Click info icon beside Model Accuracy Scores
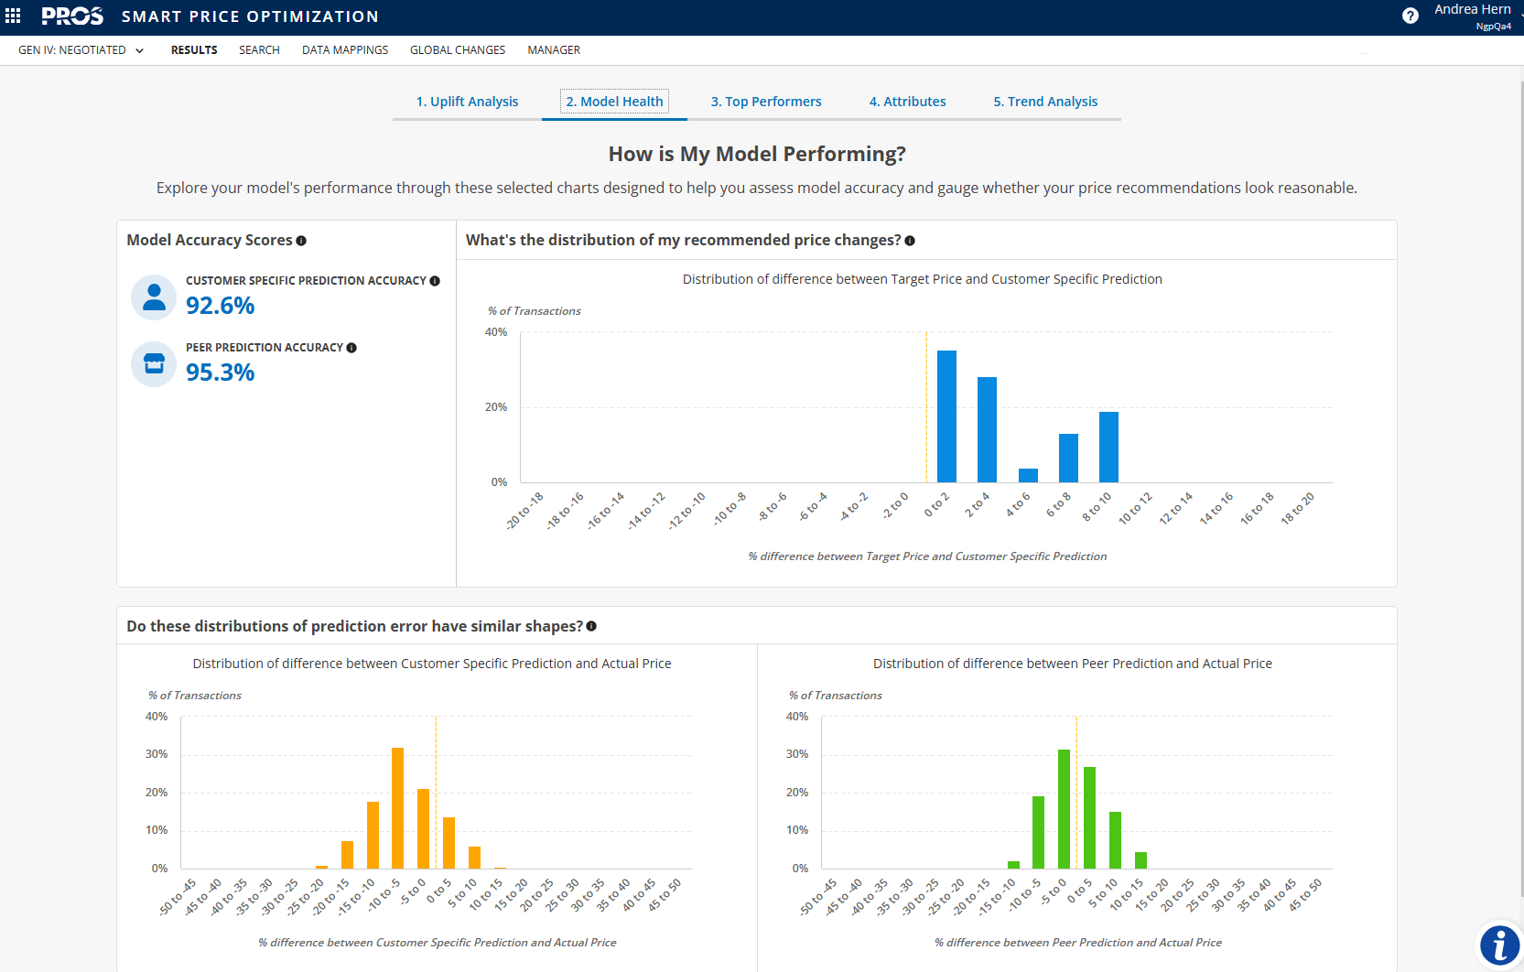 [301, 241]
